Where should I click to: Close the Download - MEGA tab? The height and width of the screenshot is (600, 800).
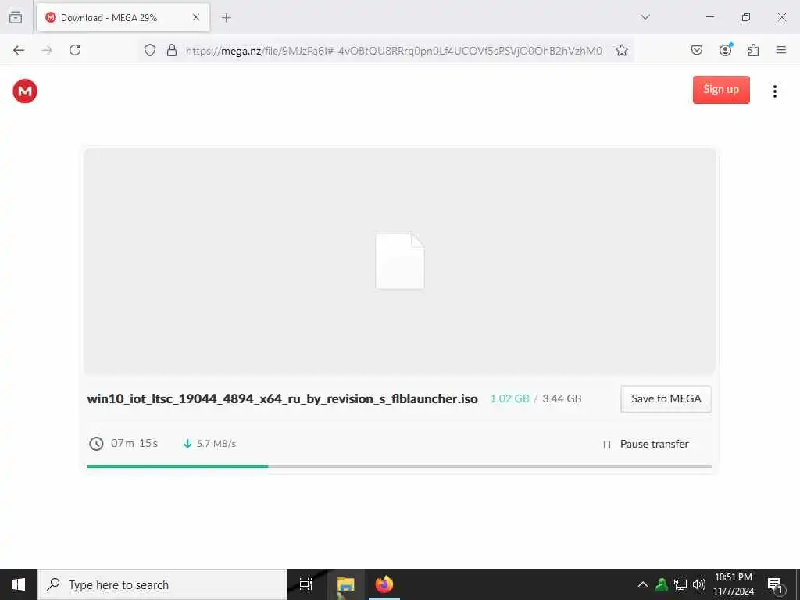196,17
